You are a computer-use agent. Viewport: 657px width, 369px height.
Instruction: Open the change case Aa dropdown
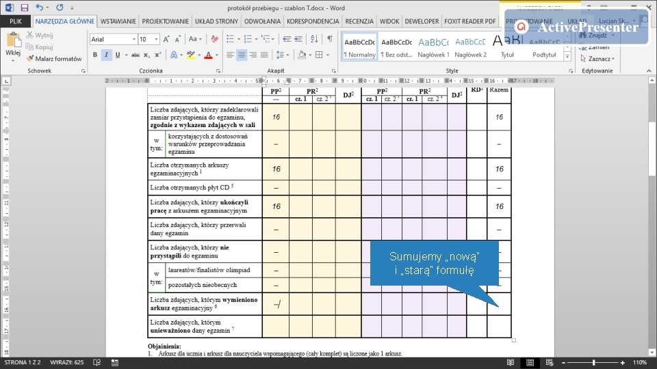pos(195,40)
